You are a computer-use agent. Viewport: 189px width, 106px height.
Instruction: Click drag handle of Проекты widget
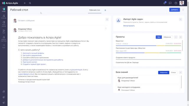pyautogui.click(x=180, y=37)
